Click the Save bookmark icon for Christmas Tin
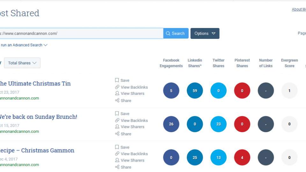306x172 pixels. [x=117, y=80]
